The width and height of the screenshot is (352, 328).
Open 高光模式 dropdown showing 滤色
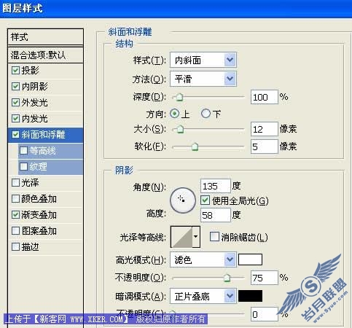pyautogui.click(x=203, y=259)
